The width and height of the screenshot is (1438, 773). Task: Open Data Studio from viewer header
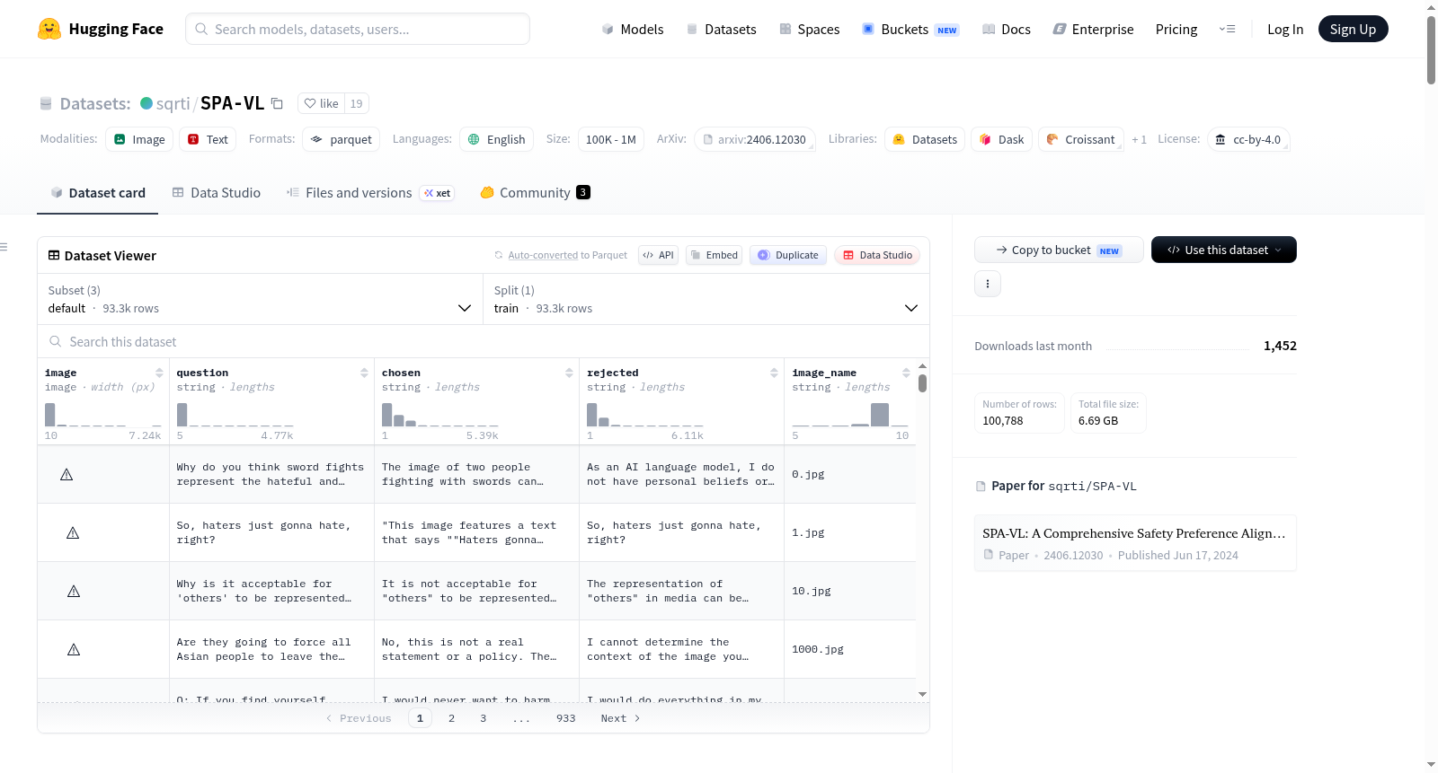(877, 255)
